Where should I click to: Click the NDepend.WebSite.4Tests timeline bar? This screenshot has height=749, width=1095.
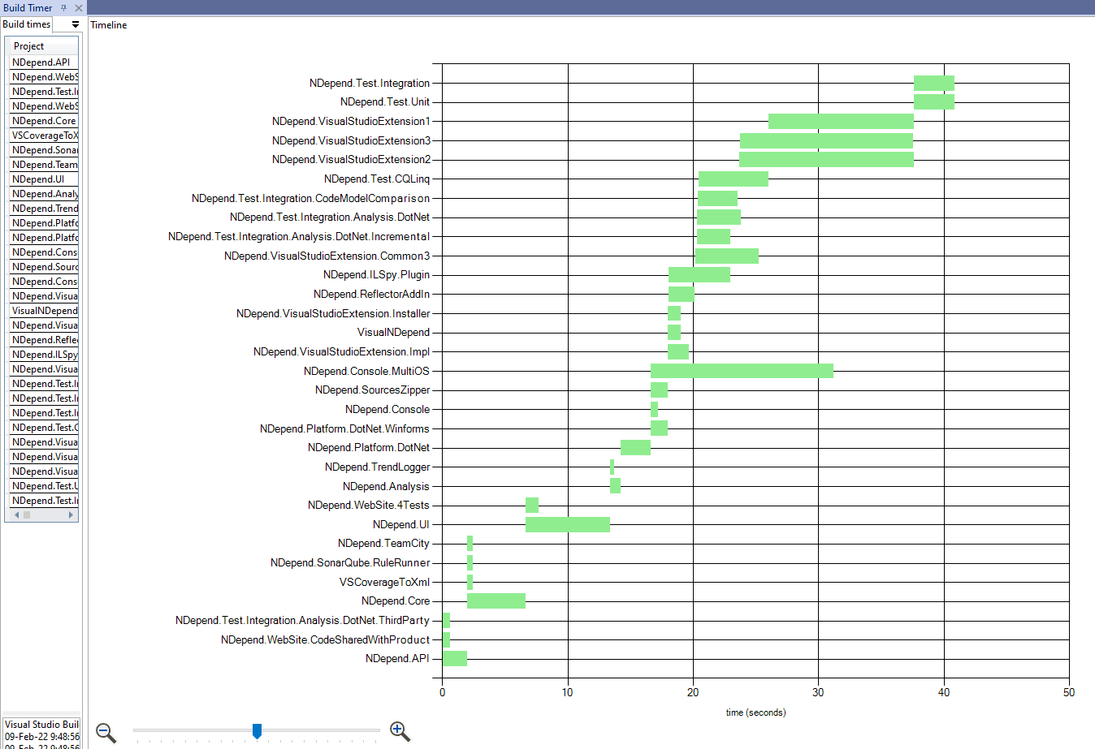click(x=532, y=505)
